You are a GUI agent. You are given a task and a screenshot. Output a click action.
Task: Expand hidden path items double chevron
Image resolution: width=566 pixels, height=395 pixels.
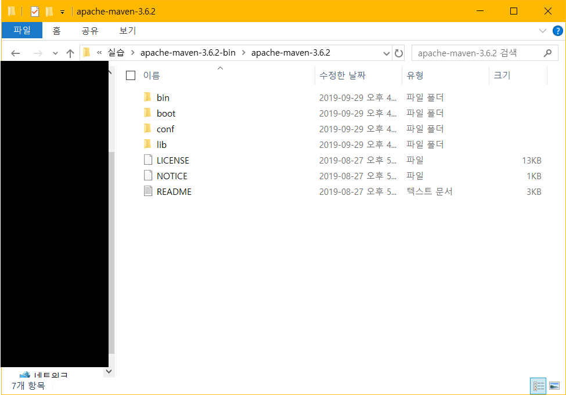point(99,53)
